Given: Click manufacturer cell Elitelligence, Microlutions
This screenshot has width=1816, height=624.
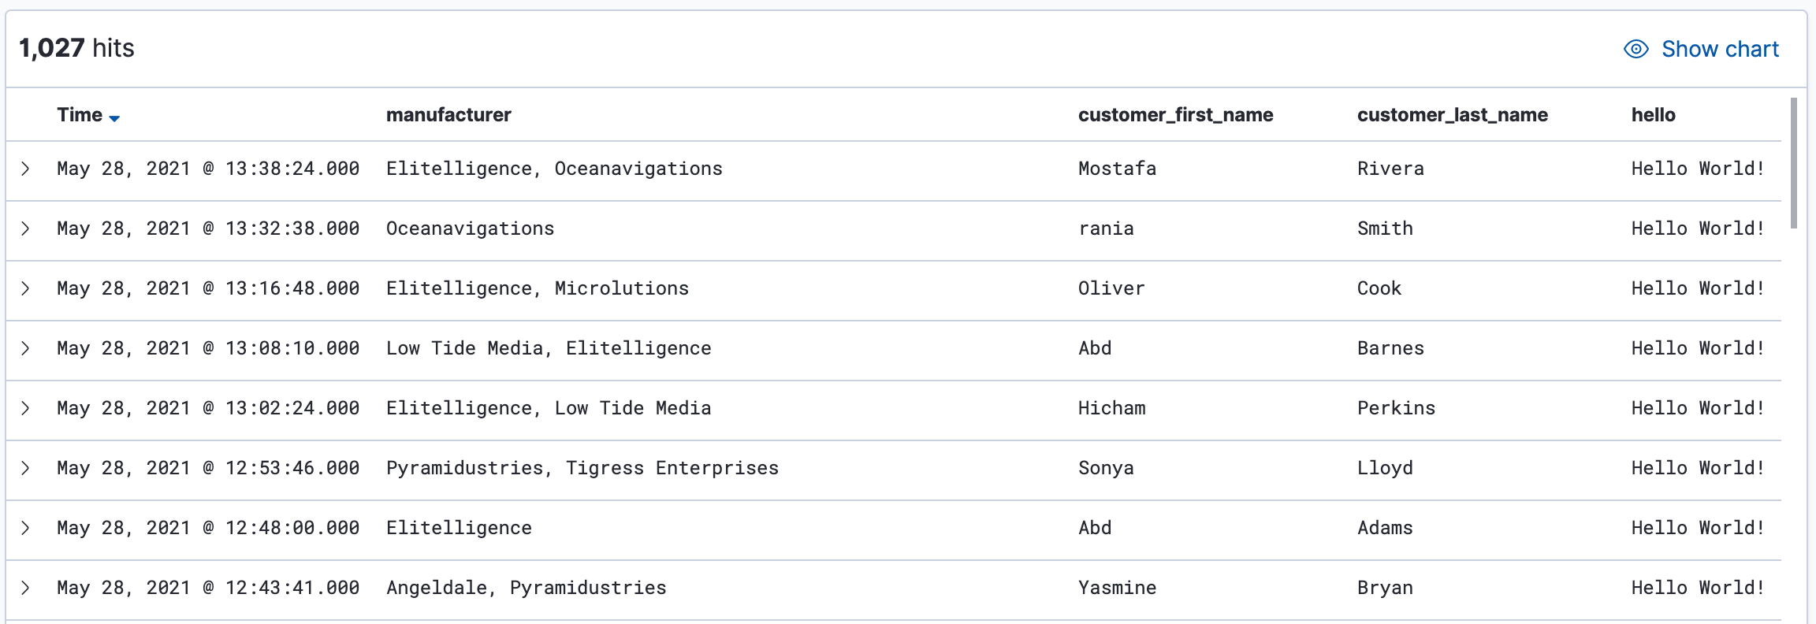Looking at the screenshot, I should 538,288.
